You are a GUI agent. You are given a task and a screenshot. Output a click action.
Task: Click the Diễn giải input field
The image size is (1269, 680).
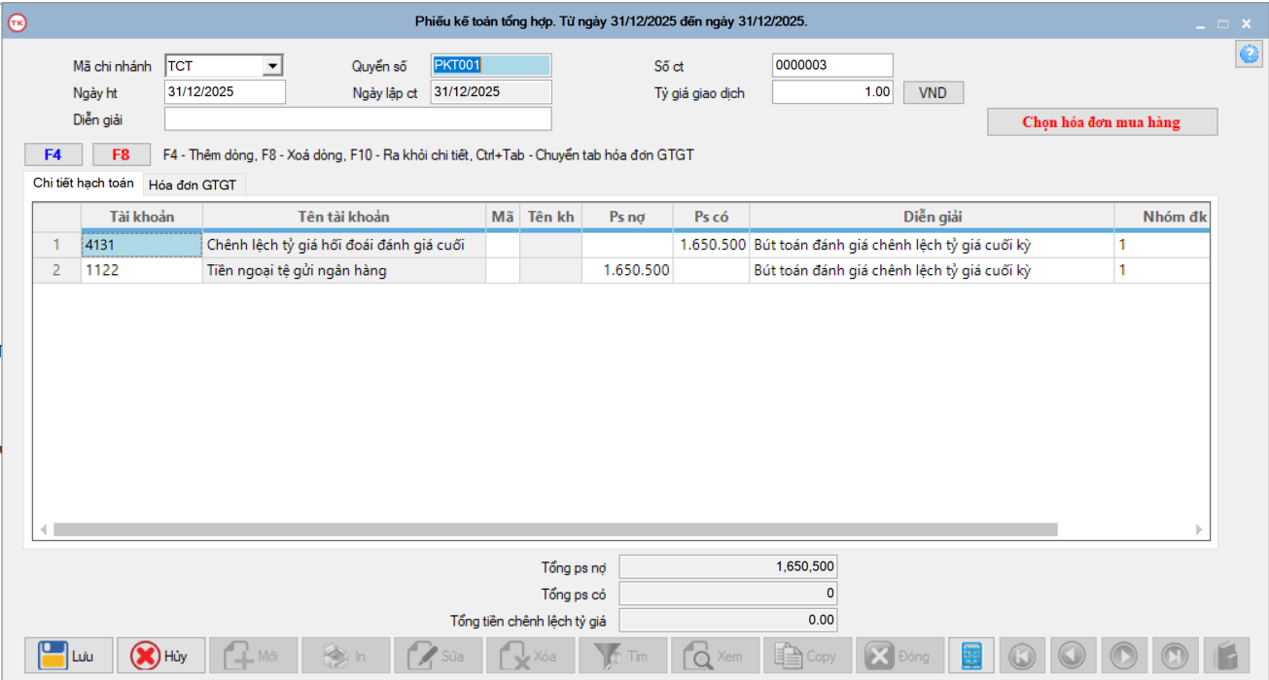coord(358,119)
